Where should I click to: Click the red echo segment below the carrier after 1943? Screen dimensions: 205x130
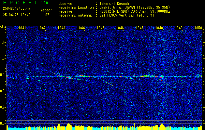pos(69,78)
